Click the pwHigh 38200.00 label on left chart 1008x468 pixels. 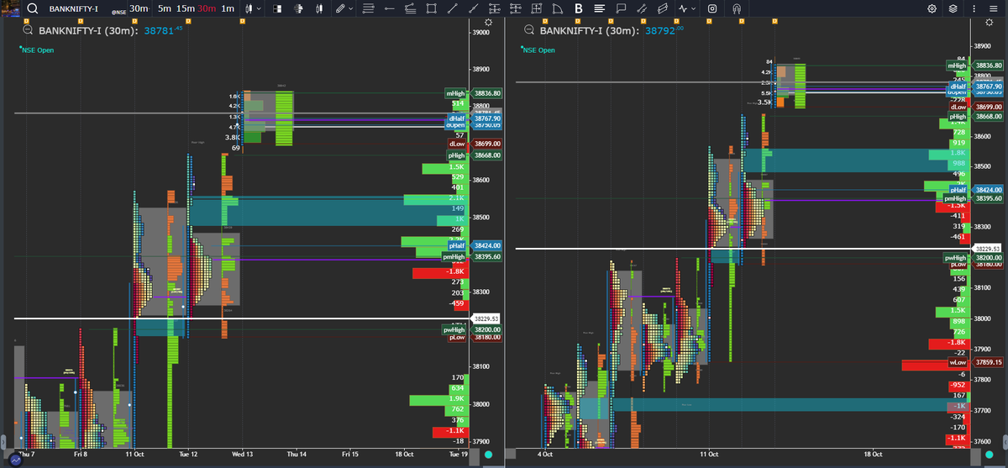click(x=472, y=330)
